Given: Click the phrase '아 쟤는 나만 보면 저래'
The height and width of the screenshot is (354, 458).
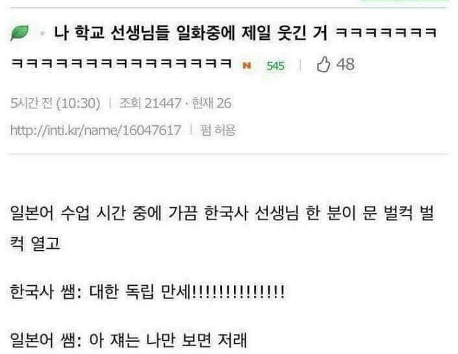Looking at the screenshot, I should [x=168, y=340].
